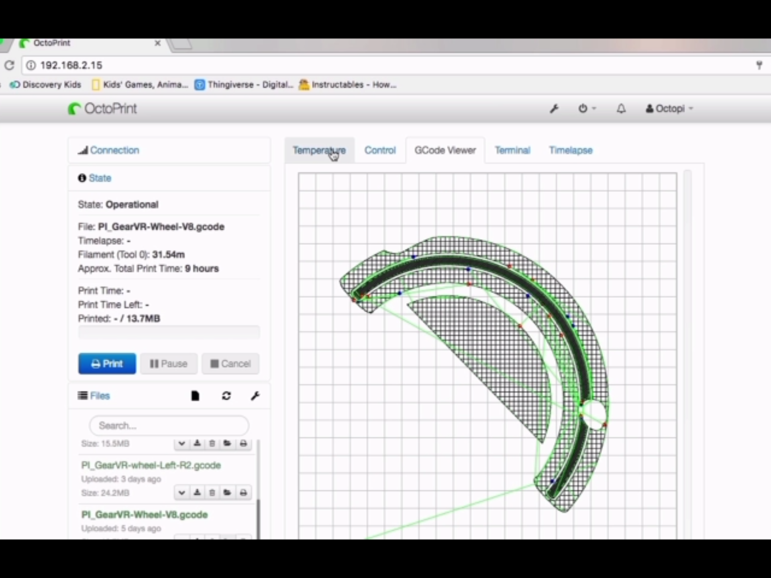The image size is (771, 578).
Task: Open file list options wrench
Action: (255, 396)
